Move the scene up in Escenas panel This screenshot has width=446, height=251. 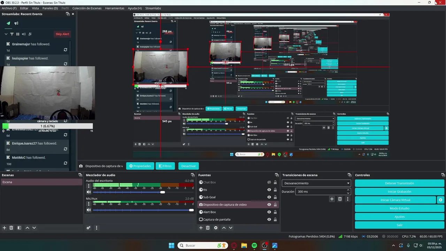(28, 228)
